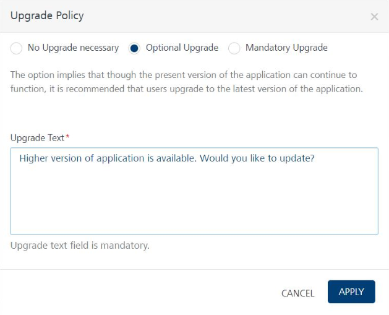Enable the Mandatory Upgrade radio button
389x315 pixels.
point(234,48)
